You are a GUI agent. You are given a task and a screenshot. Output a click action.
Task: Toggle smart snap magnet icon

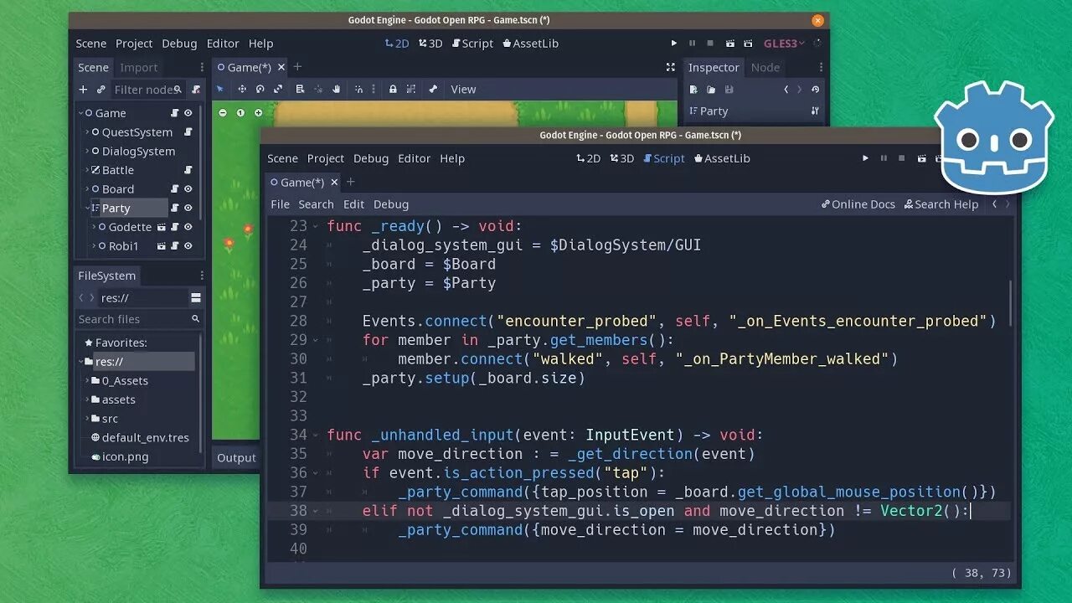(358, 89)
